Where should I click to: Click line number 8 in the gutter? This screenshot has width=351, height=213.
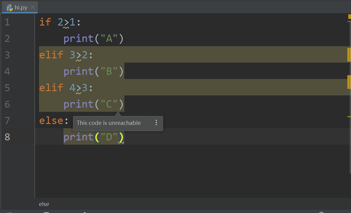7,137
